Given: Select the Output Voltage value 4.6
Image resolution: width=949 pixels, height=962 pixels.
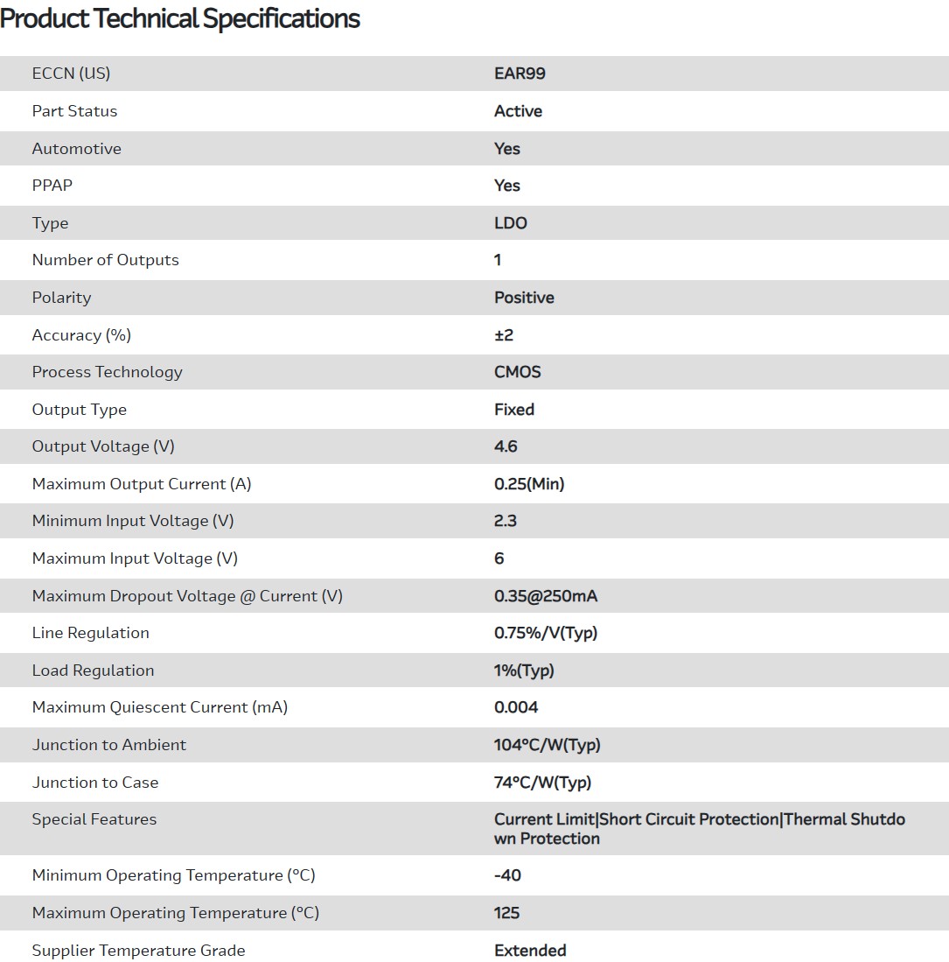Looking at the screenshot, I should pyautogui.click(x=506, y=446).
